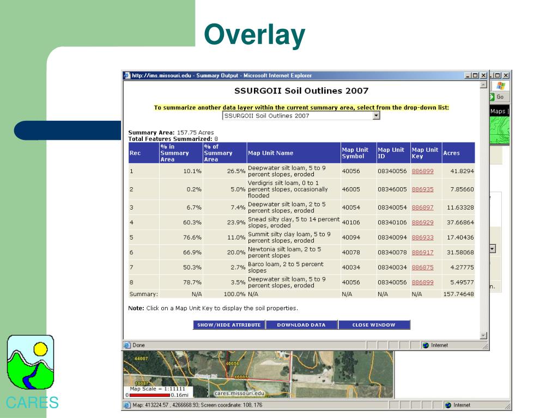558x418 pixels.
Task: Click the aerial map image in the background window
Action: (x=258, y=374)
